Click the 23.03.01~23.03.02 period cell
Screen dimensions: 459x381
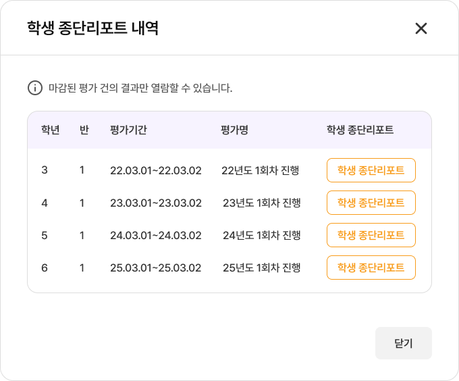pos(156,203)
